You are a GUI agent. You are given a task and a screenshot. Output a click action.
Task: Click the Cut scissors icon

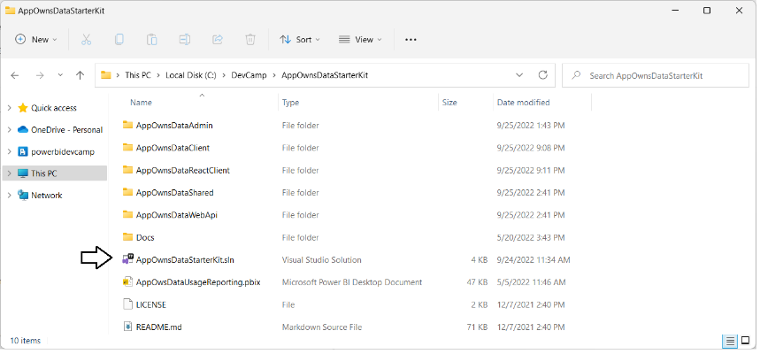pyautogui.click(x=87, y=40)
